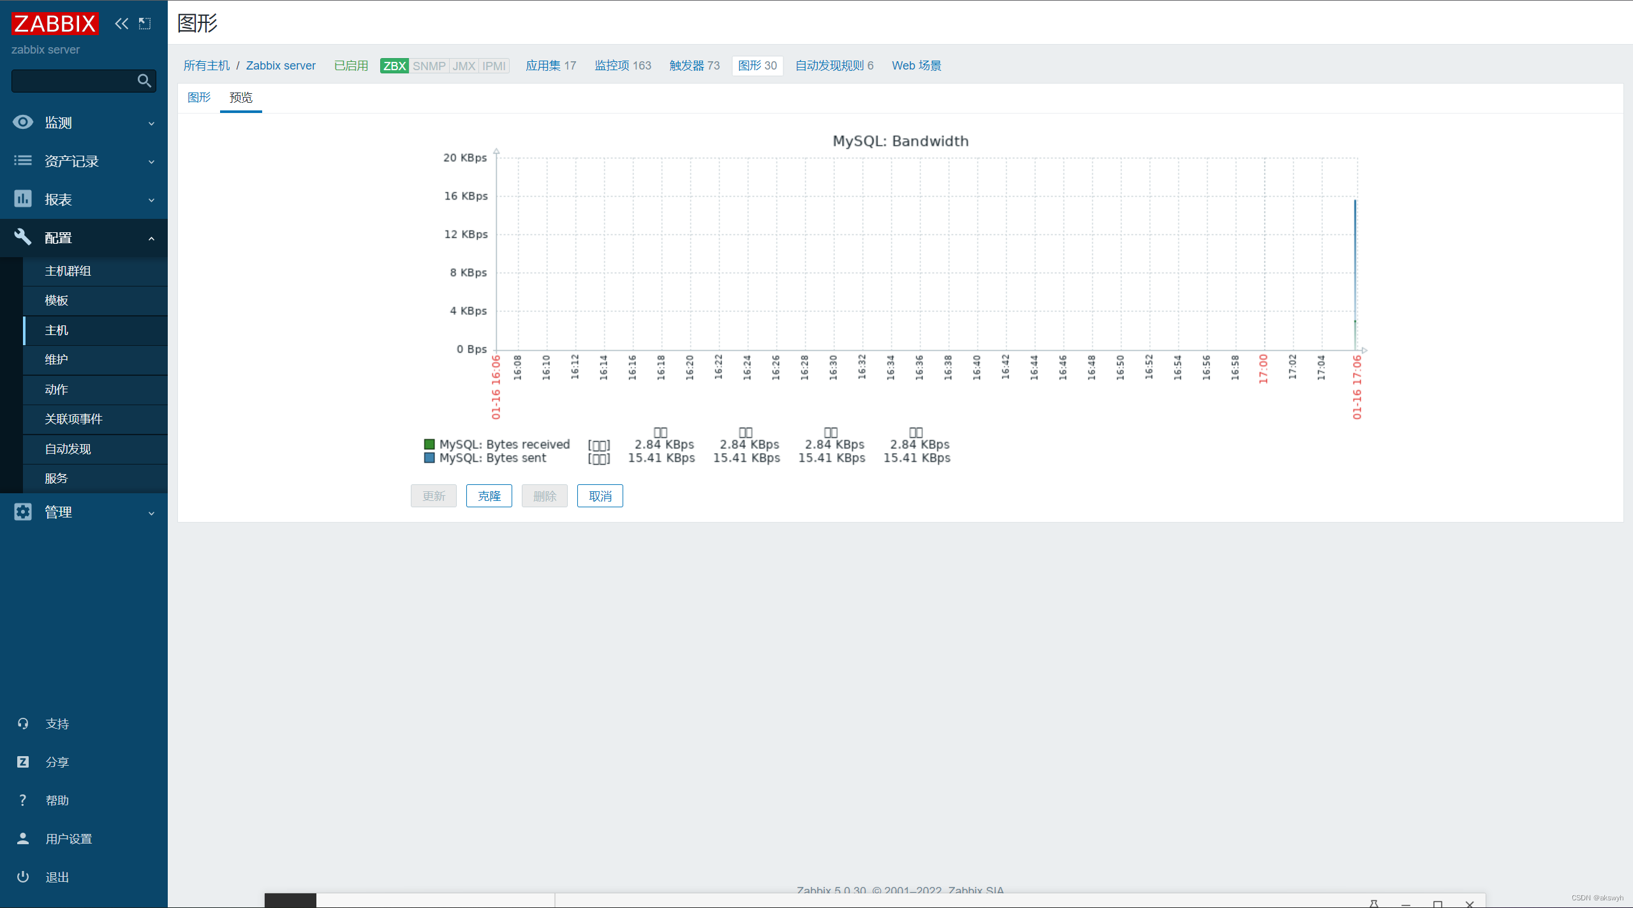Click the wrench icon for 配置
The height and width of the screenshot is (908, 1633).
click(23, 237)
